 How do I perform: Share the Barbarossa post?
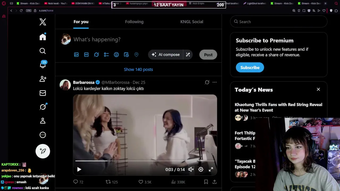click(215, 182)
